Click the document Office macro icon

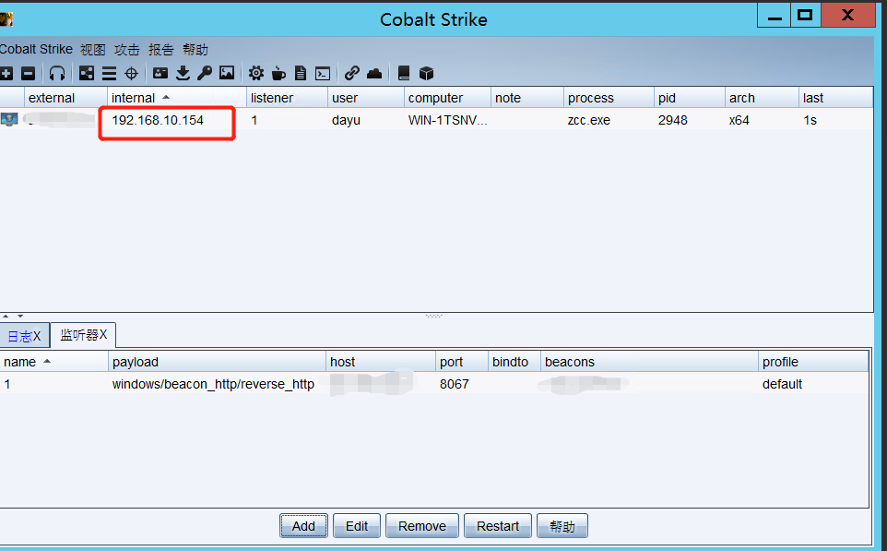(301, 73)
